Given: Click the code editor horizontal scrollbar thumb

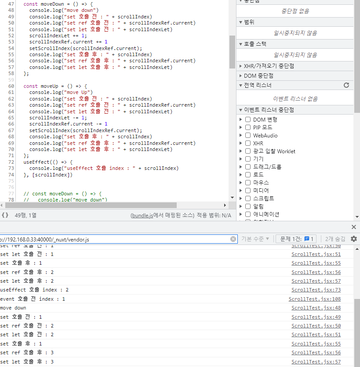Looking at the screenshot, I should pyautogui.click(x=91, y=205).
